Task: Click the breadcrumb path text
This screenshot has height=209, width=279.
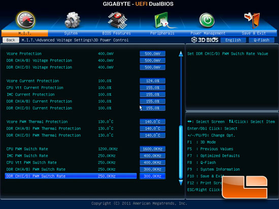Action: [75, 40]
